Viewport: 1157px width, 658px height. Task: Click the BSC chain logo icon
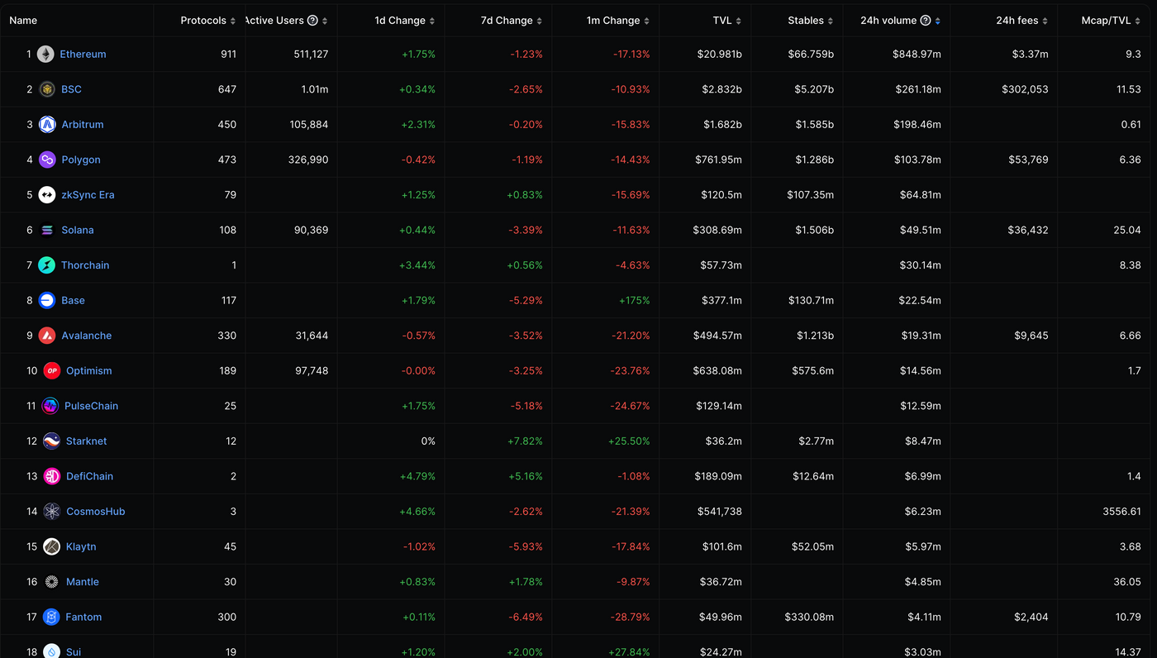[x=47, y=89]
